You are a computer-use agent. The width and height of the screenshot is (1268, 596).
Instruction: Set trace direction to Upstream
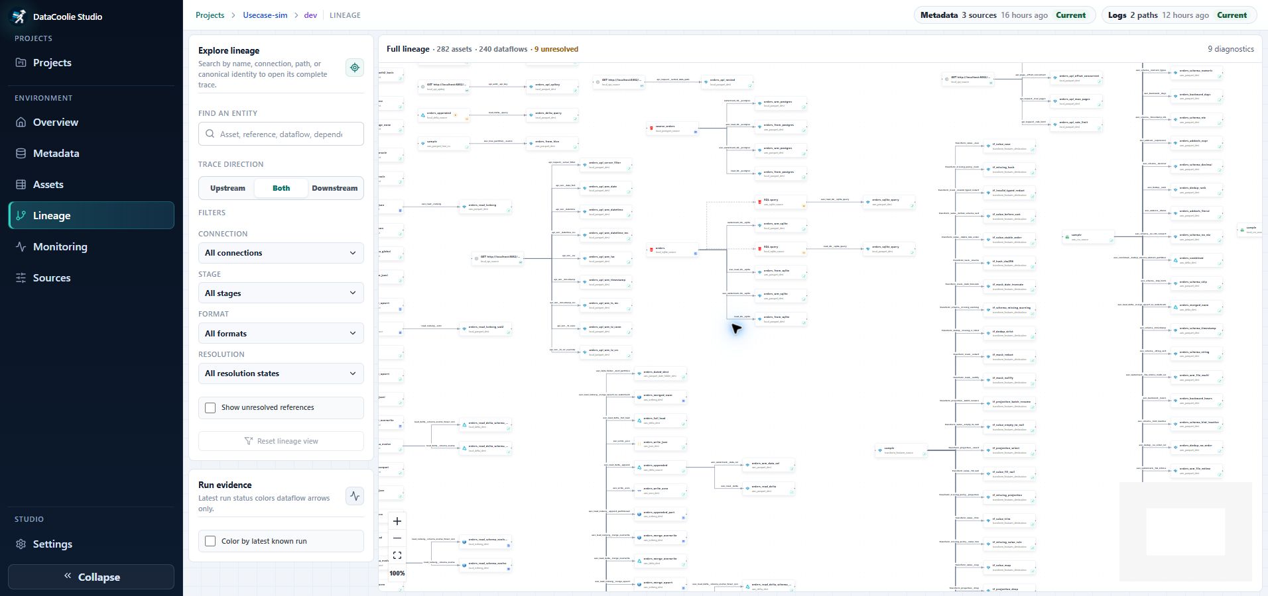[227, 188]
